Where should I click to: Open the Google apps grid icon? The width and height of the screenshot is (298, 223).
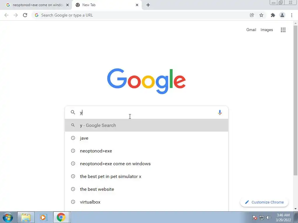coord(283,30)
